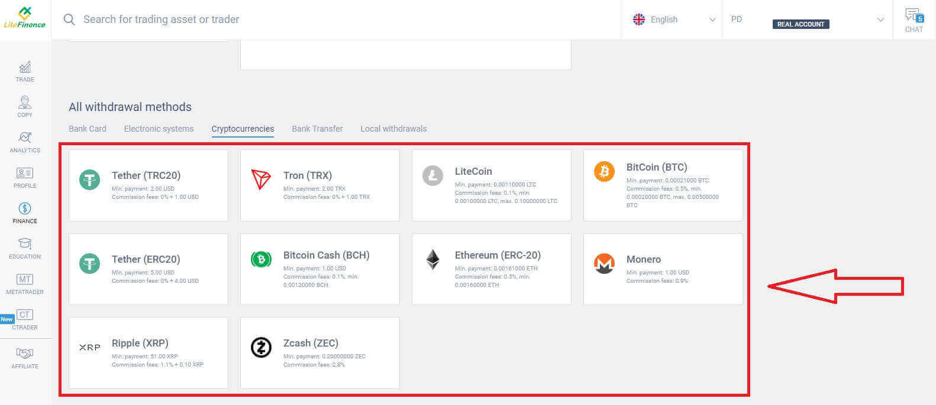Viewport: 936px width, 405px height.
Task: Select the Cryptocurrencies tab
Action: [243, 129]
